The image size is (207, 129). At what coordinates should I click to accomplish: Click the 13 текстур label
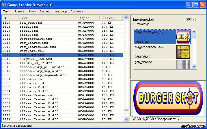point(141,24)
